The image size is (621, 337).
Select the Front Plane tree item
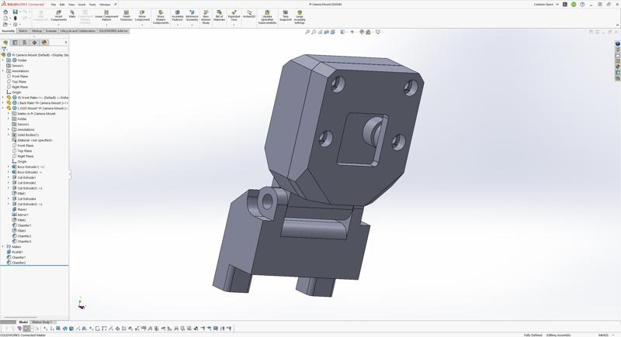(x=19, y=77)
